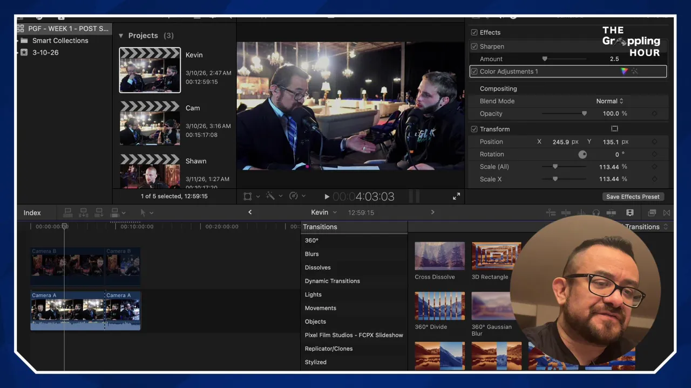This screenshot has height=388, width=691.
Task: Click Color Adjustments magic wand icon
Action: coord(635,71)
